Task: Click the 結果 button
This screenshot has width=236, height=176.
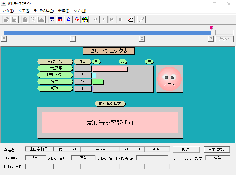Action: tap(186, 150)
